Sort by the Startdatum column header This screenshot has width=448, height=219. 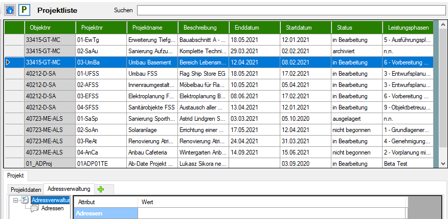point(306,28)
